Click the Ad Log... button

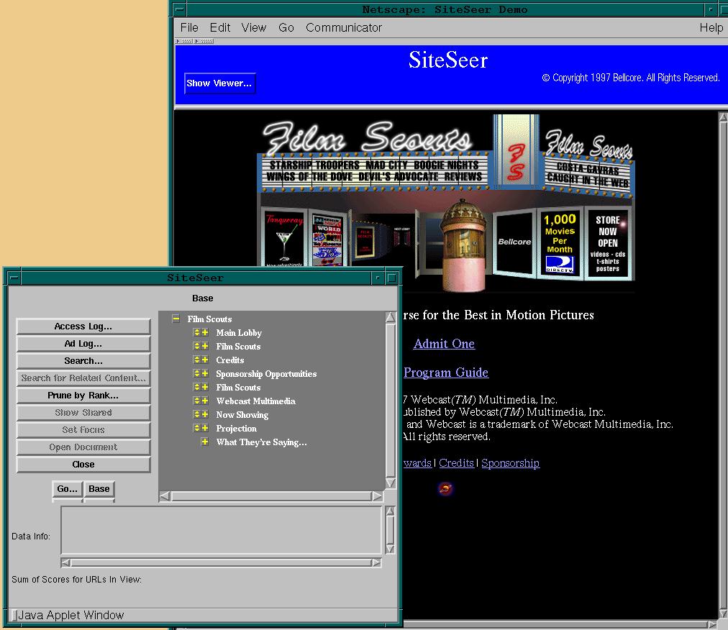click(83, 344)
